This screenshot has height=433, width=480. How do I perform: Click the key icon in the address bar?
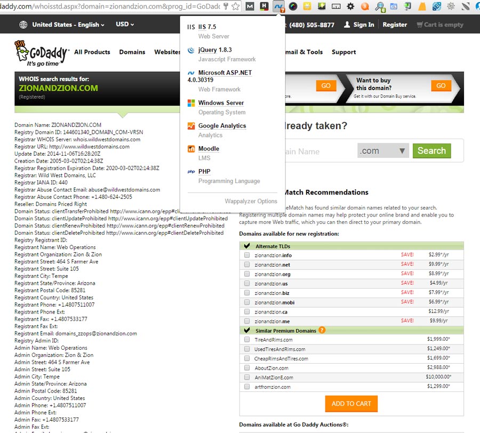(226, 6)
